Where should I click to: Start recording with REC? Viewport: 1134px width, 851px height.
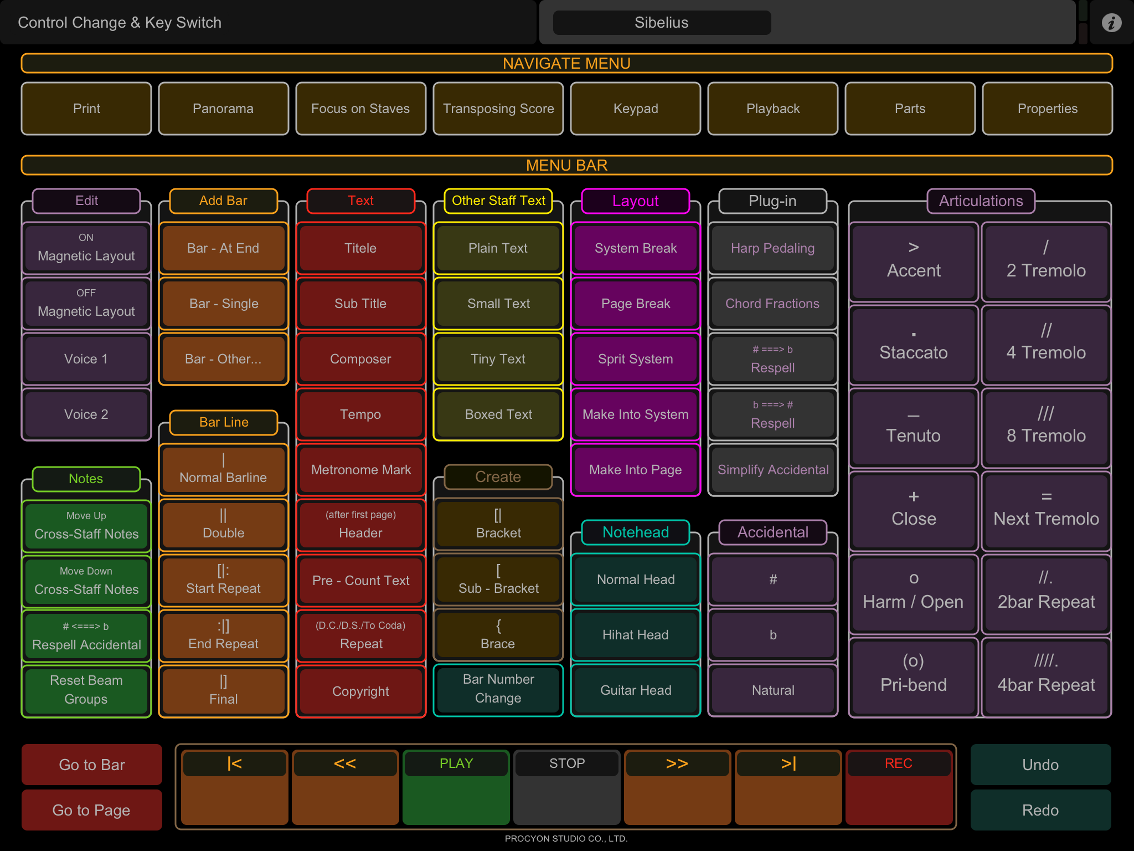click(899, 787)
